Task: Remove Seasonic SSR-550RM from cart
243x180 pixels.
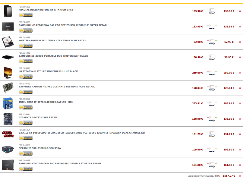Action: tap(240, 150)
